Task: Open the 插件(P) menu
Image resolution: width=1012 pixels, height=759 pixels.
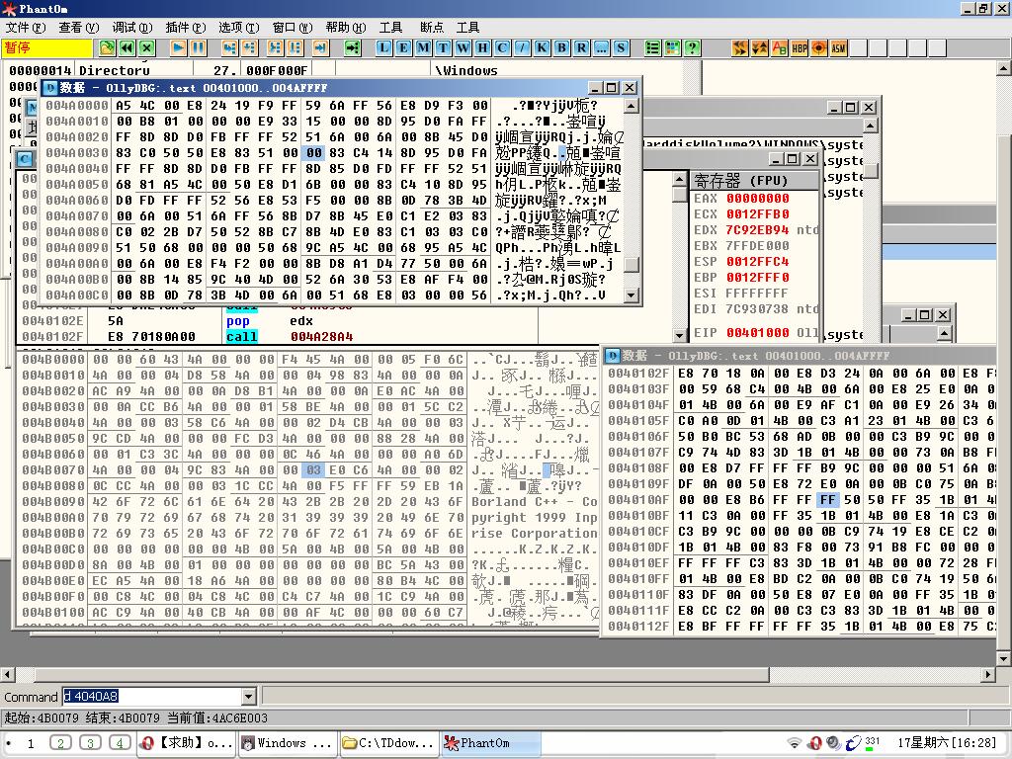Action: point(186,27)
